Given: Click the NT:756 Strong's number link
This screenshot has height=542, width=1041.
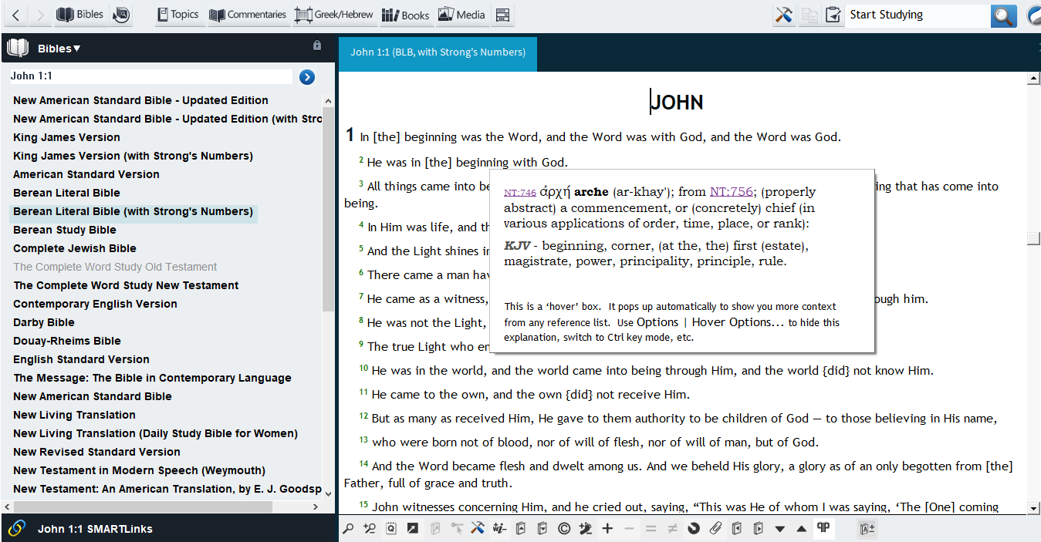Looking at the screenshot, I should [x=732, y=192].
